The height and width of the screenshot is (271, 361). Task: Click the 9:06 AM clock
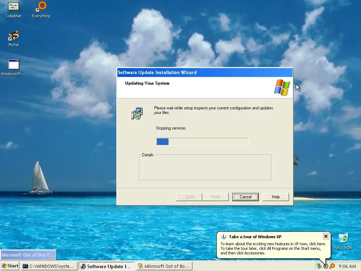(347, 266)
